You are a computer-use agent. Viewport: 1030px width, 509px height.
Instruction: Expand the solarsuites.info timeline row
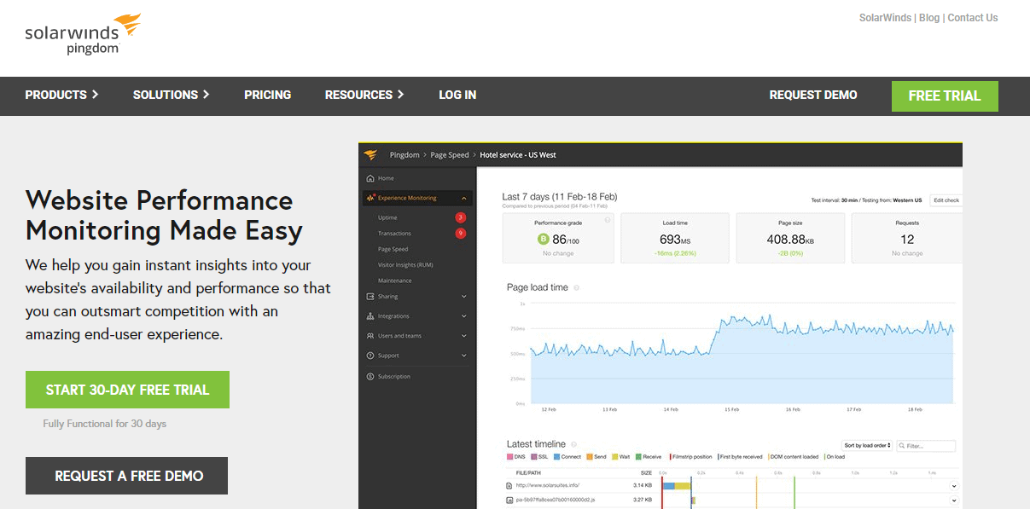953,485
